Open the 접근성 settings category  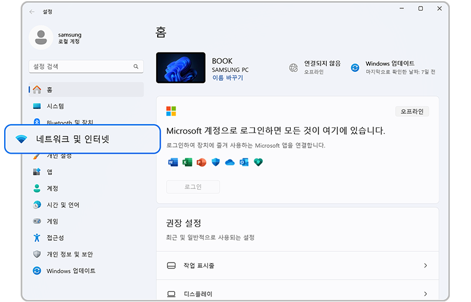86,238
